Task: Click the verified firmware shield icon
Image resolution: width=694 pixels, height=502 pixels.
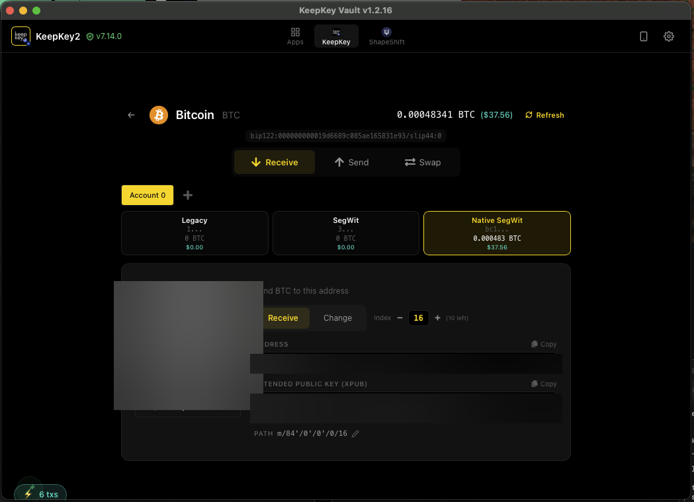Action: click(90, 37)
